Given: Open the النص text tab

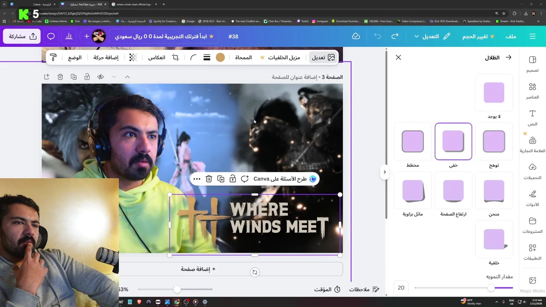Looking at the screenshot, I should pyautogui.click(x=532, y=118).
